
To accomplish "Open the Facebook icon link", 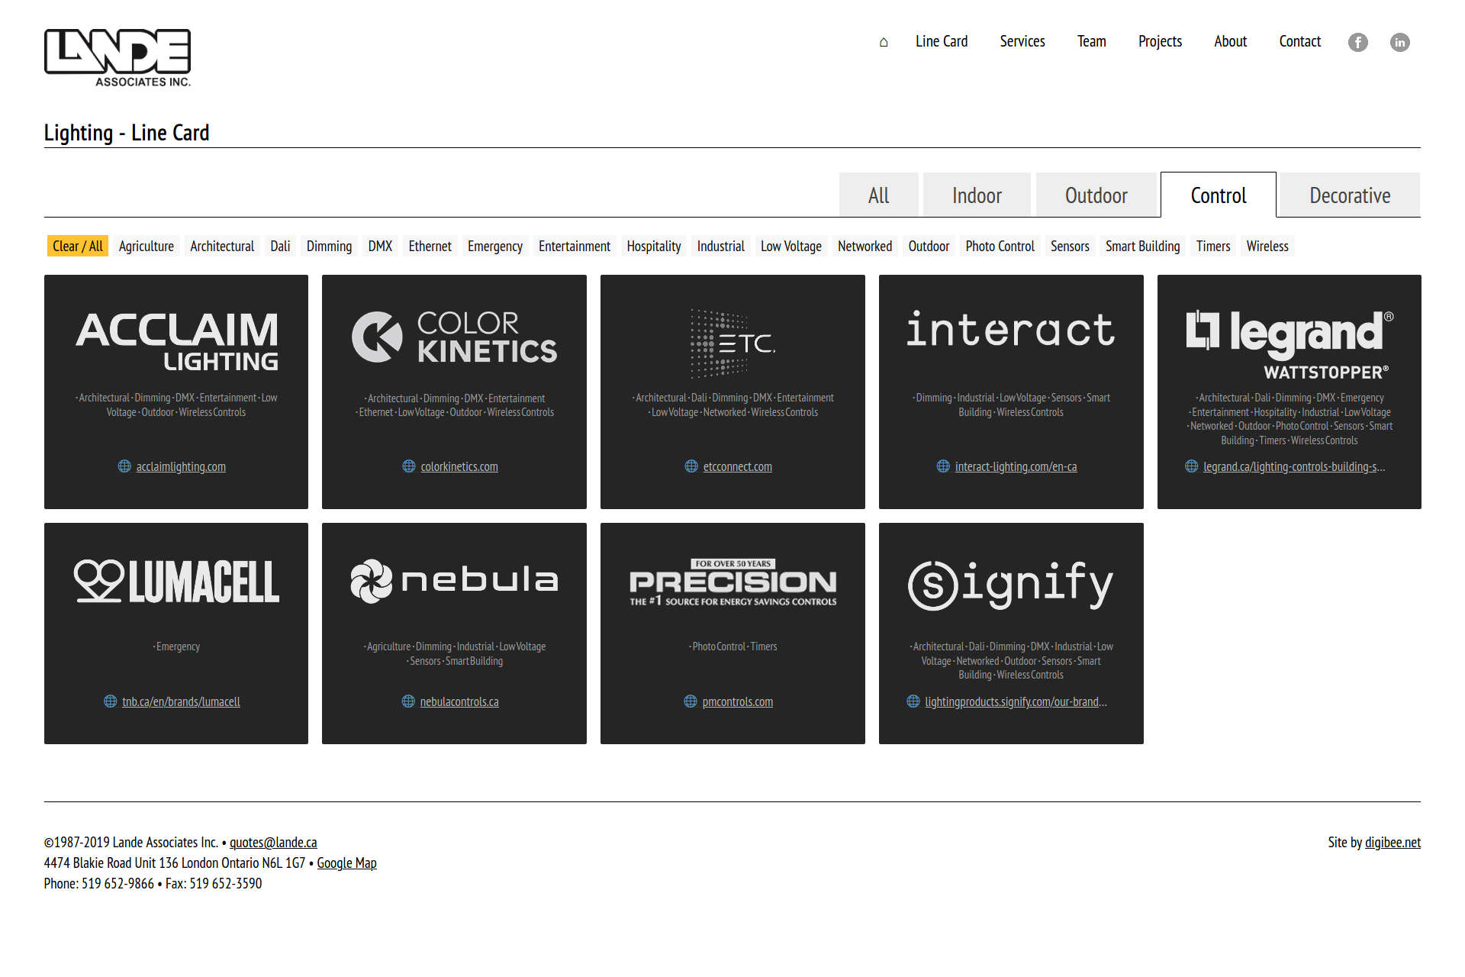I will [1358, 42].
